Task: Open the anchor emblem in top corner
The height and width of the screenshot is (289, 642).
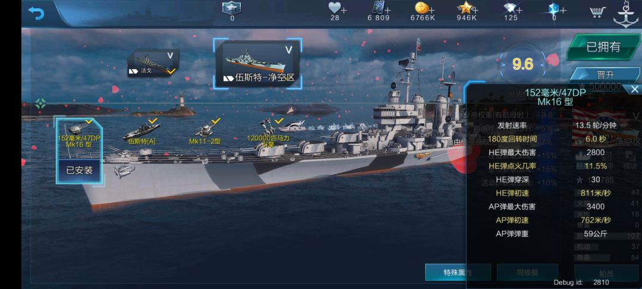Action: (626, 15)
